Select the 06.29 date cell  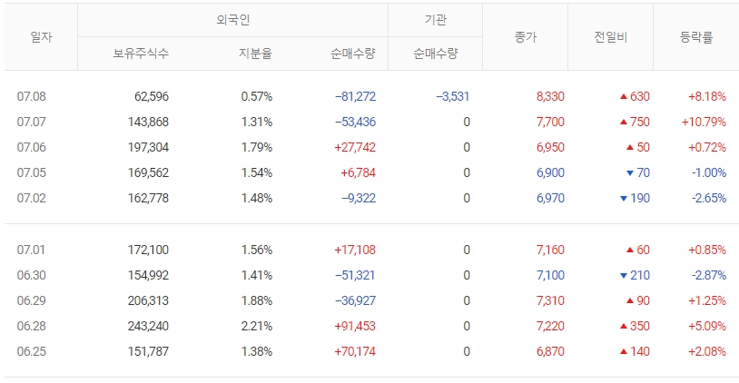[x=32, y=300]
